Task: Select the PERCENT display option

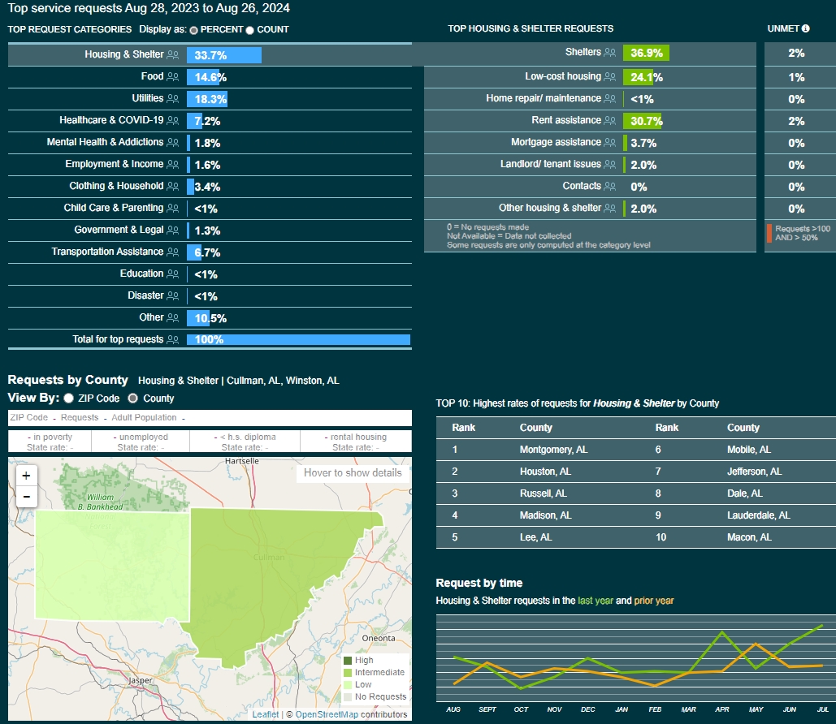Action: [x=193, y=30]
